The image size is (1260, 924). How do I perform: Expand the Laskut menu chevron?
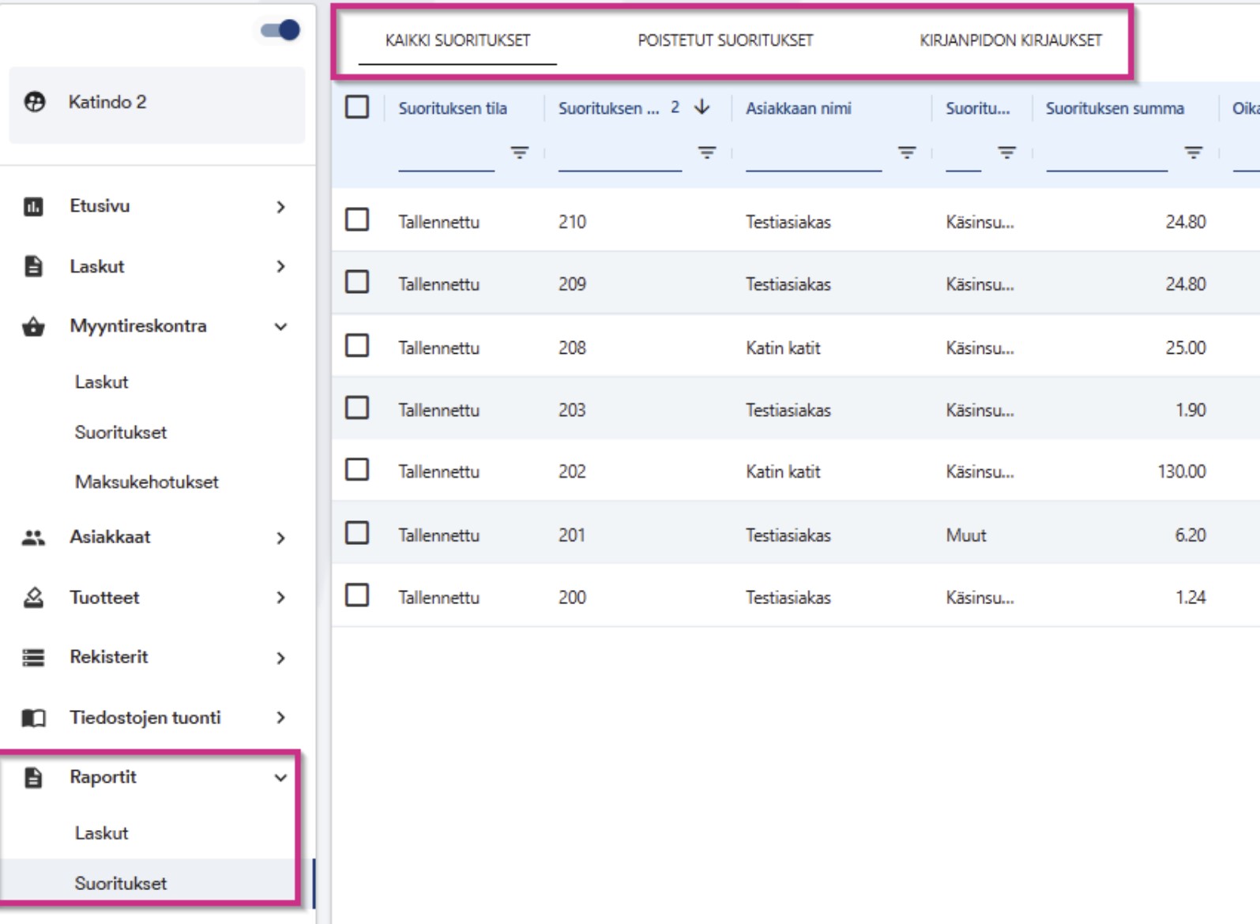pos(280,267)
